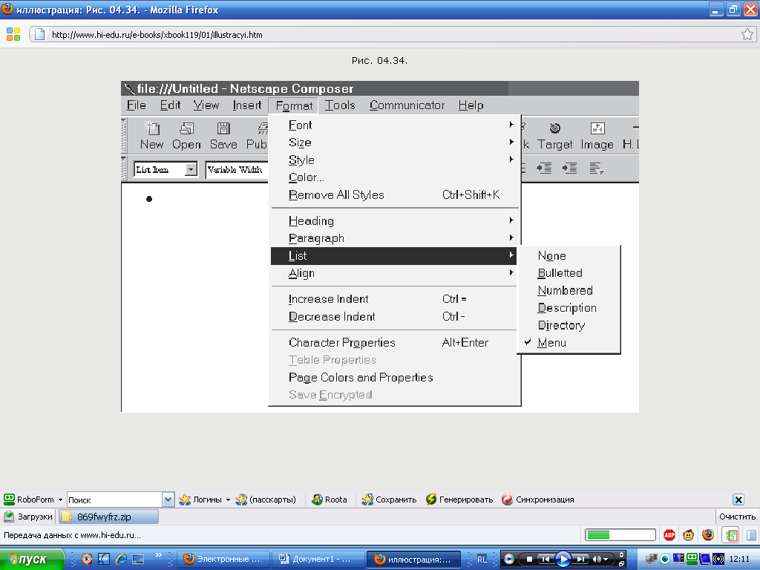Click the Save disk icon in Composer

pos(223,128)
